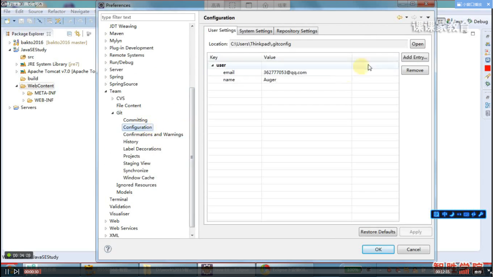Click the bug icon in the right trim

[488, 84]
